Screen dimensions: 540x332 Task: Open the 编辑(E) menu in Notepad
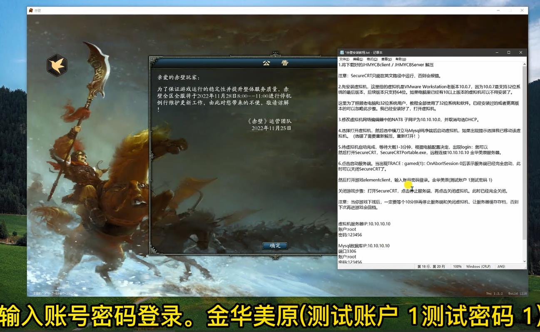point(358,59)
